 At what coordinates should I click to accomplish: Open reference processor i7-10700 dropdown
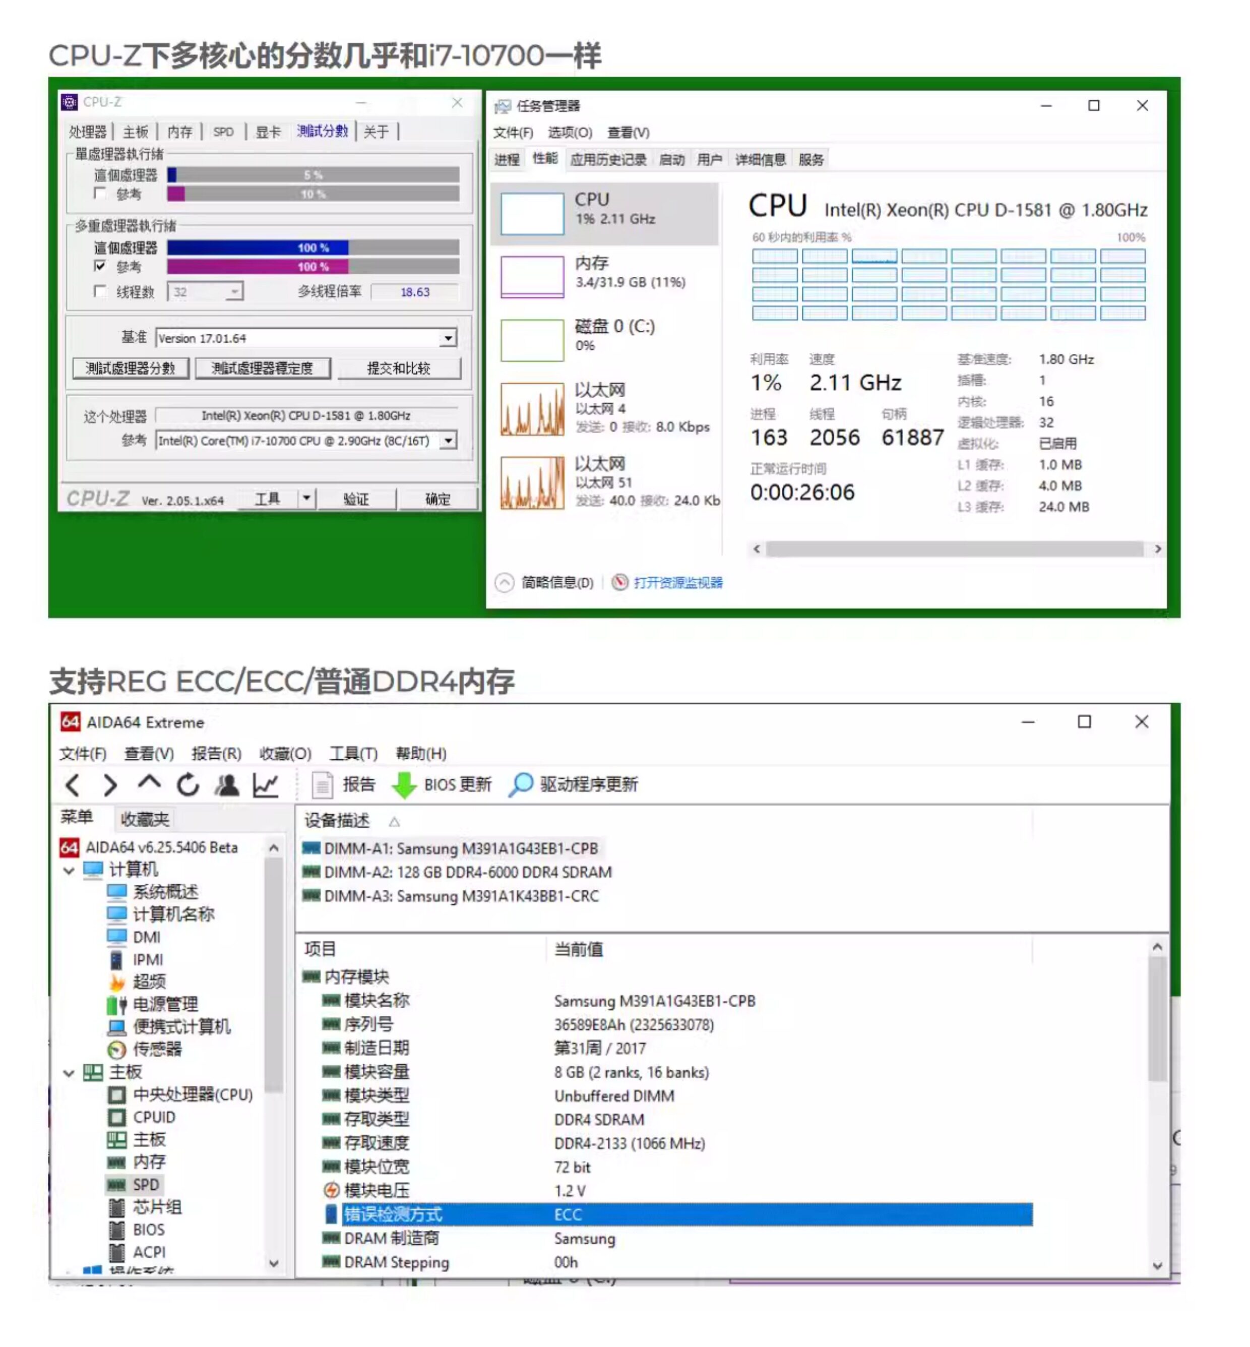tap(448, 441)
